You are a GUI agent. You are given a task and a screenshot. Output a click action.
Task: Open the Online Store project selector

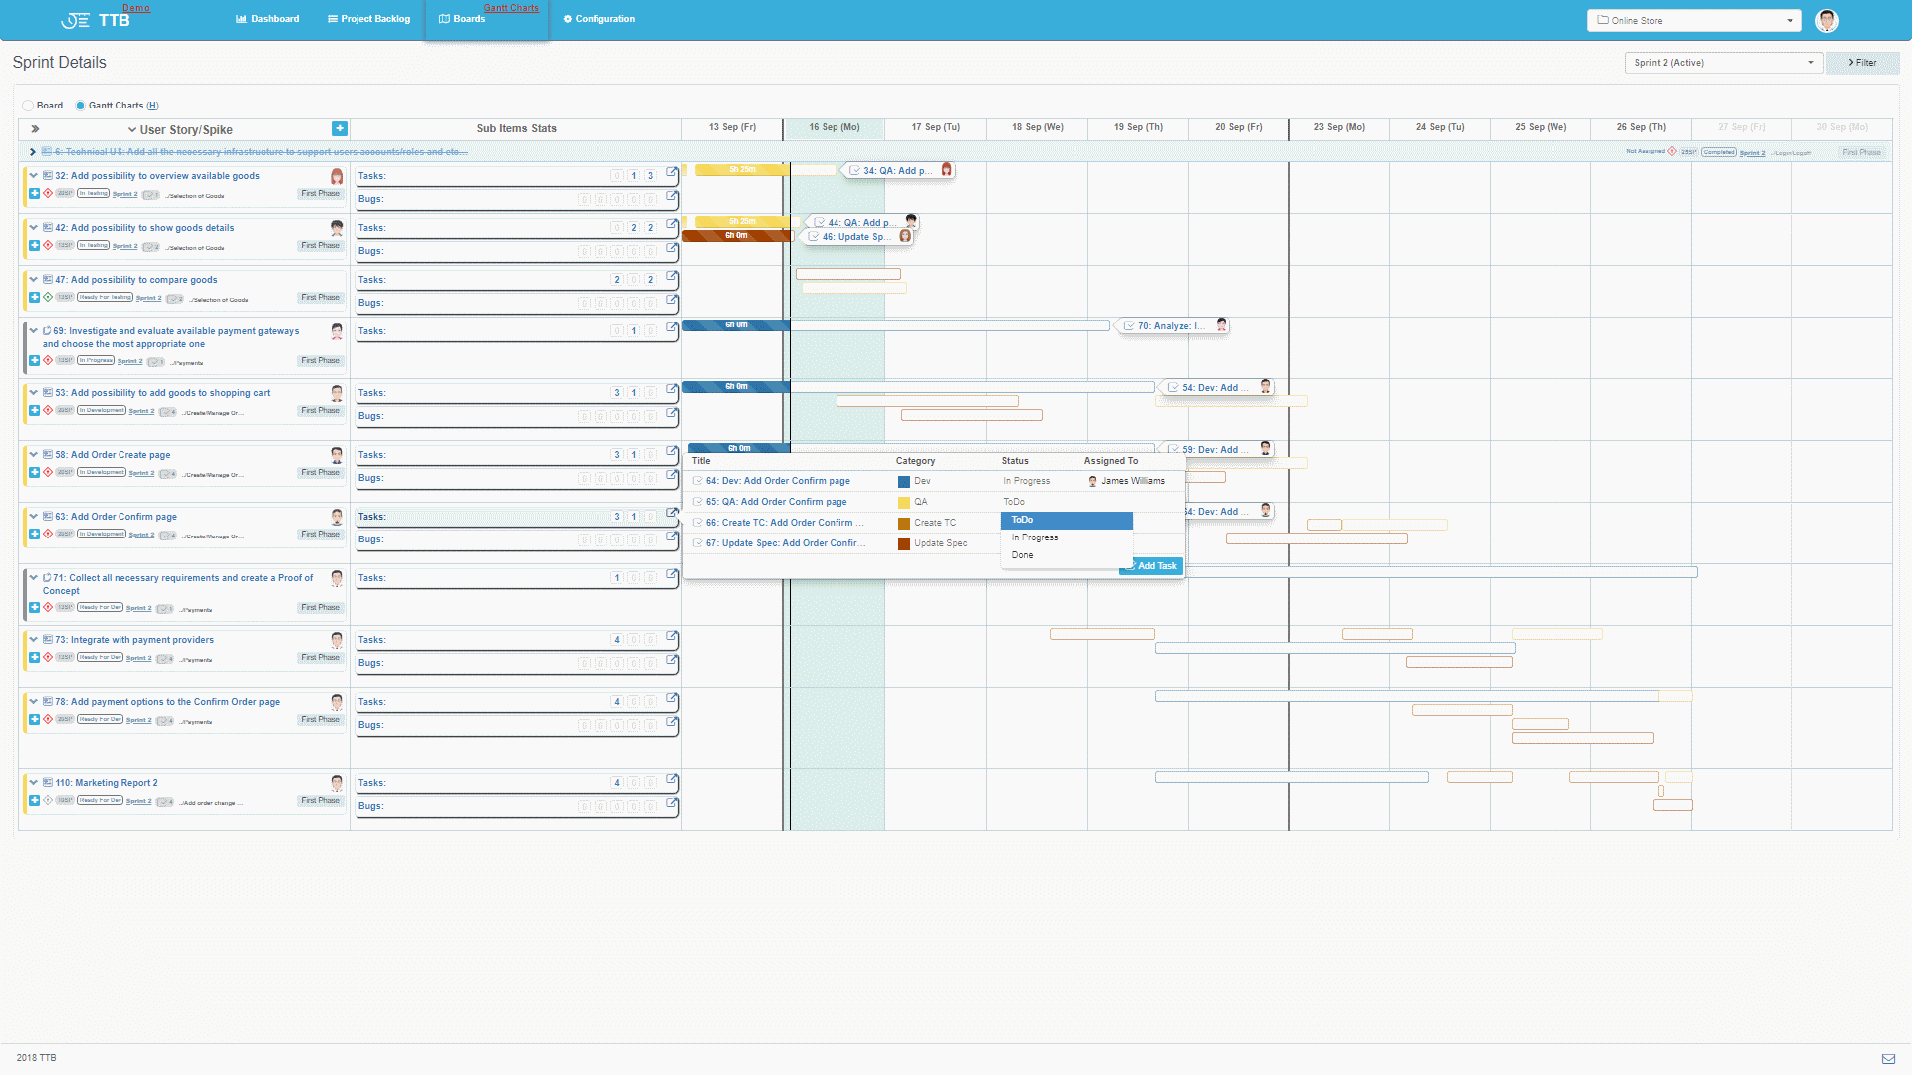coord(1693,20)
